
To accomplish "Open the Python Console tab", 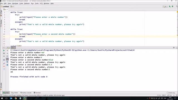I will [x=26, y=92].
